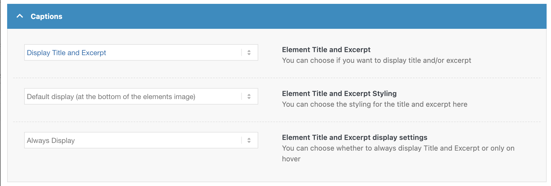Click the Always Display selected value text

tap(51, 140)
